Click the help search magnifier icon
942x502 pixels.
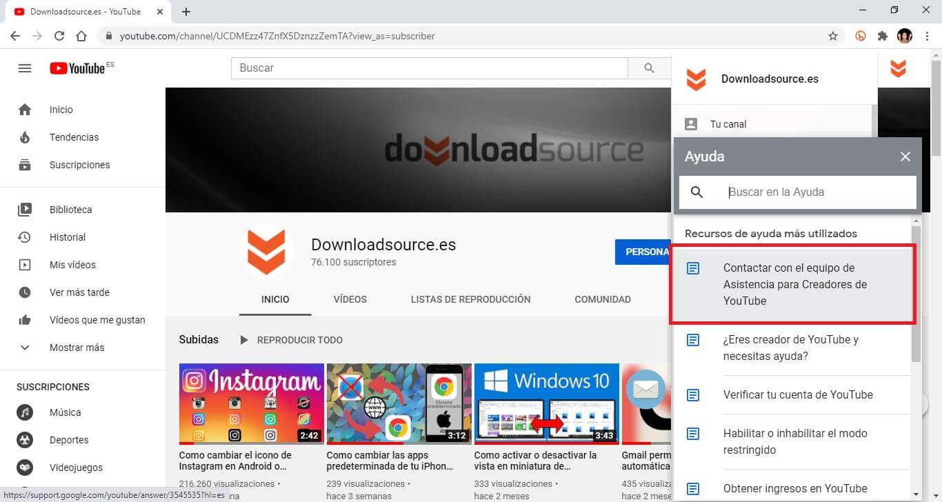tap(697, 192)
